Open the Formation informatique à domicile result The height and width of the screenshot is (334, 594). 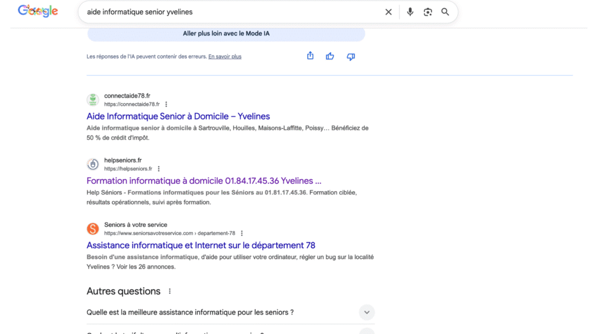point(204,180)
